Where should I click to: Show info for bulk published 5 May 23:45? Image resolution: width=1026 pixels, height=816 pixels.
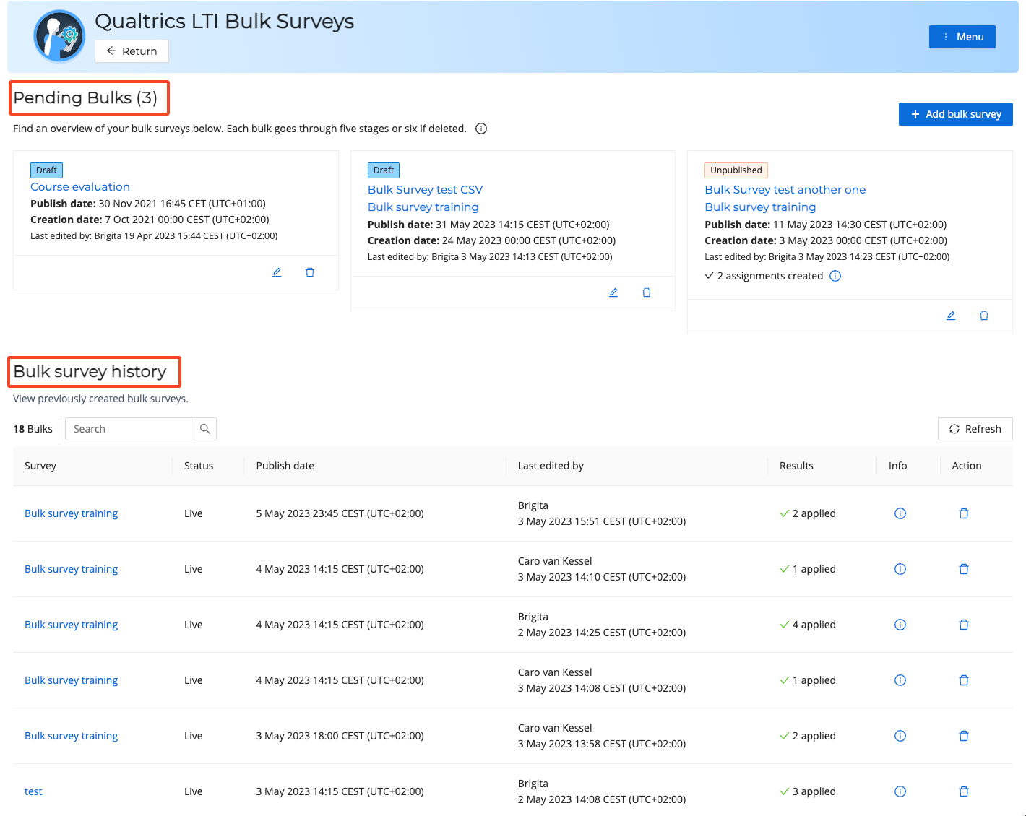click(x=900, y=513)
